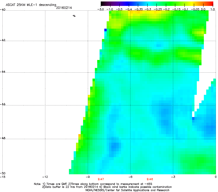Click the -9 longitude axis label
Screen dimensions: 218x192
(x=87, y=177)
